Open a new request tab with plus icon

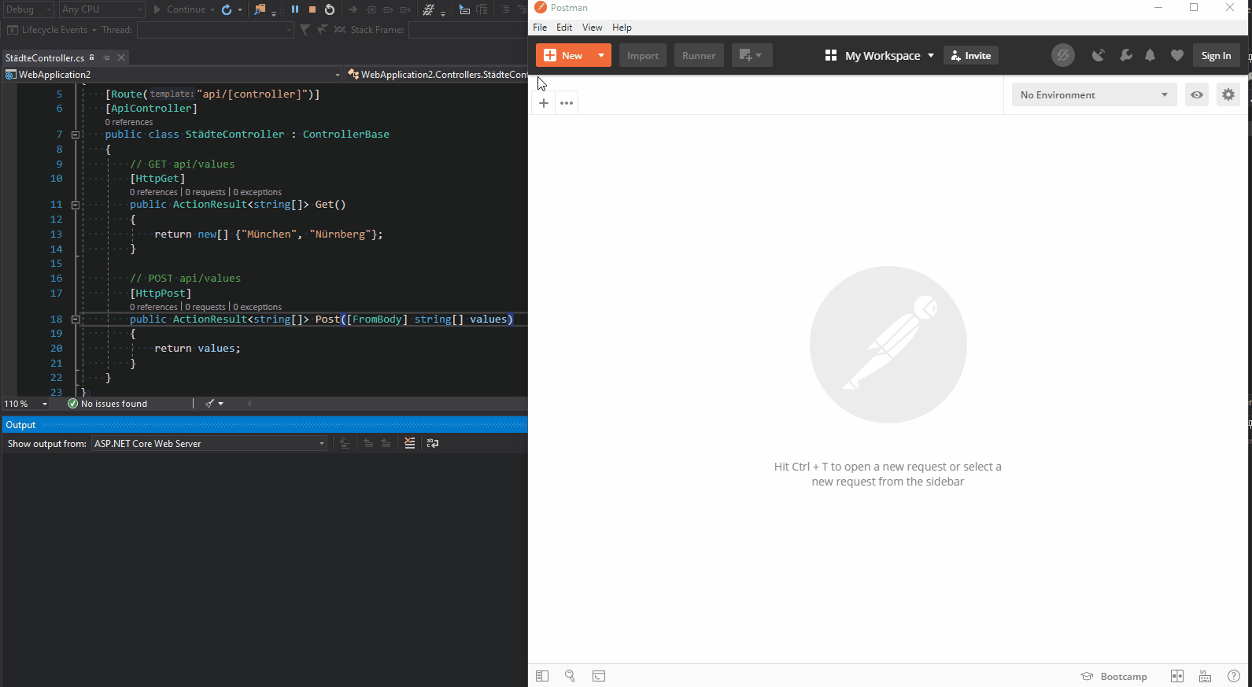tap(544, 103)
